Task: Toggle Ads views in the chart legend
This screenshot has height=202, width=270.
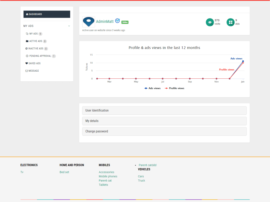Action: point(152,88)
